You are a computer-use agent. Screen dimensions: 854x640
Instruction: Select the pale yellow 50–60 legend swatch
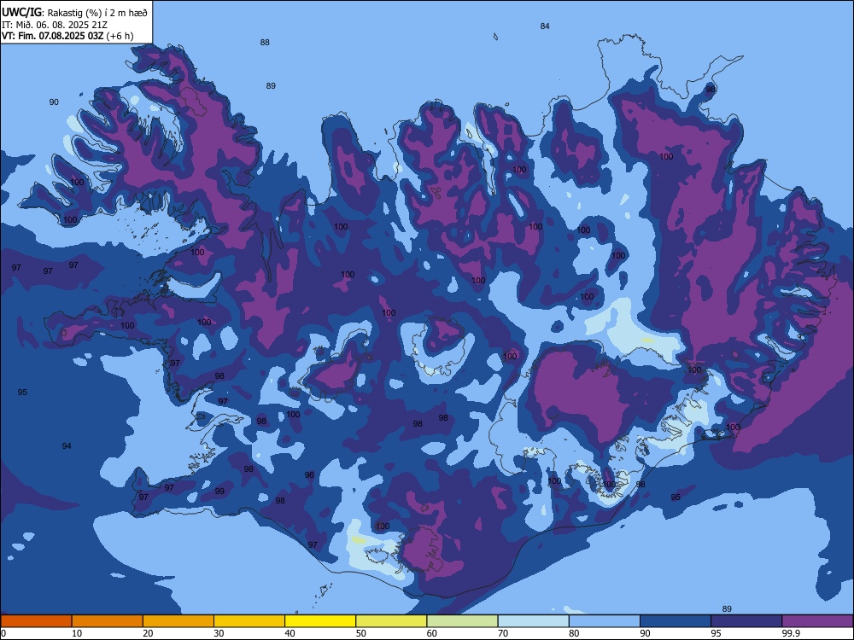coord(392,621)
